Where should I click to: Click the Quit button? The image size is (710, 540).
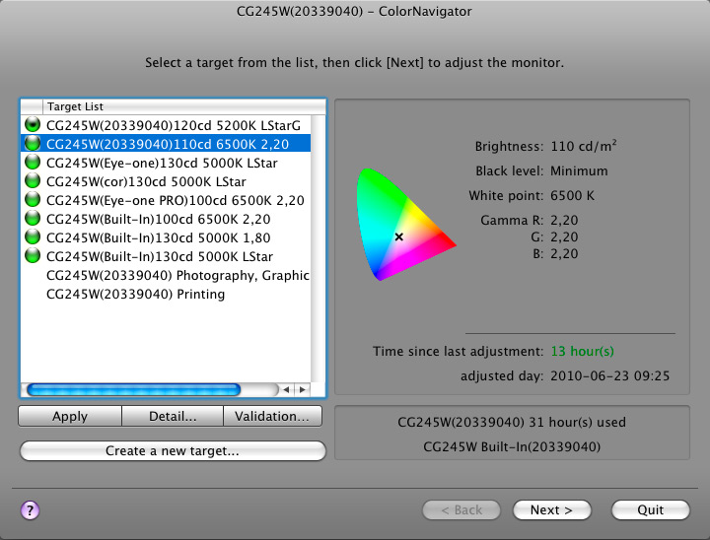[651, 510]
